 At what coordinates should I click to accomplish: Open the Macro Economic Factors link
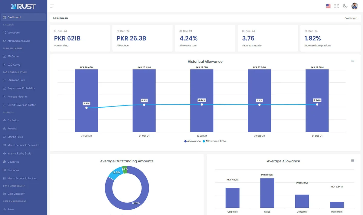tap(22, 178)
